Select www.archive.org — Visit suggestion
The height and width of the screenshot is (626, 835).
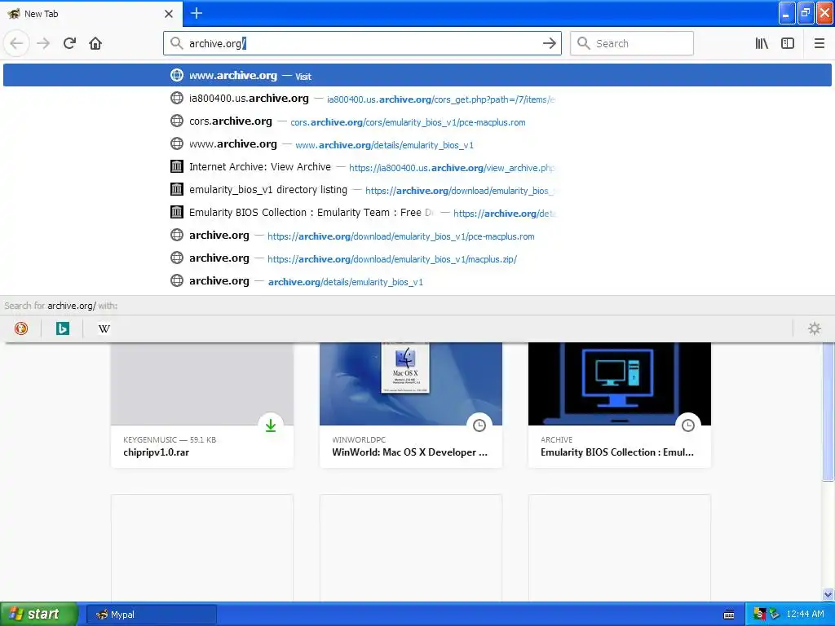coord(417,75)
